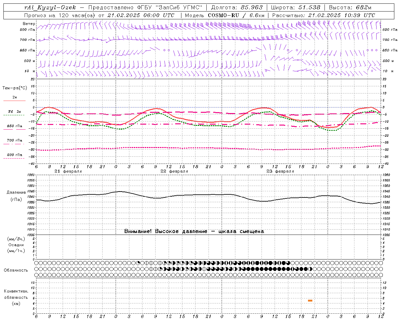Click the 'Долгота: 85.963' value
399x319 pixels.
click(x=237, y=7)
